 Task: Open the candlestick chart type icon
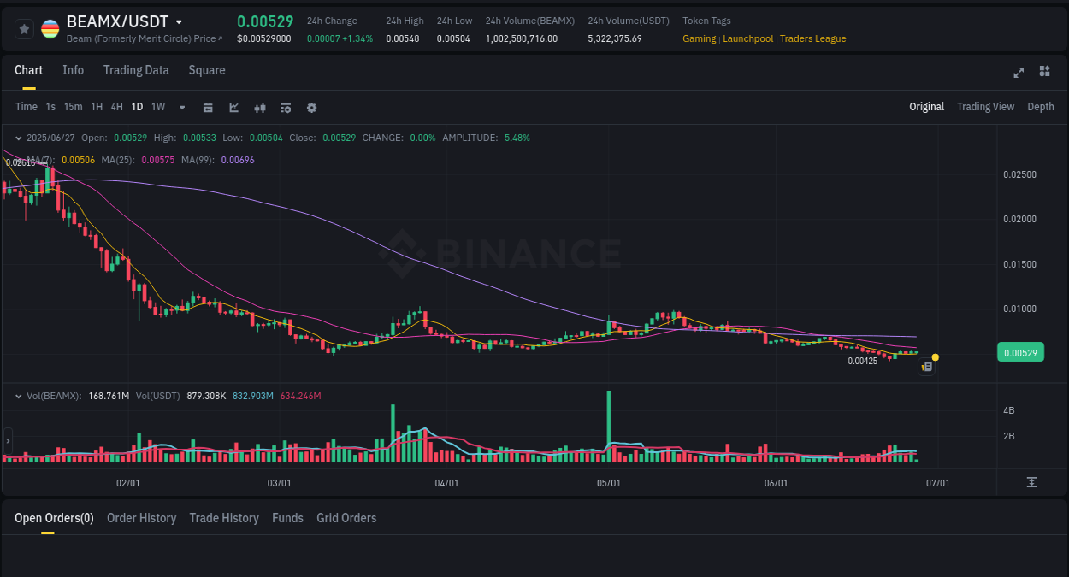259,107
